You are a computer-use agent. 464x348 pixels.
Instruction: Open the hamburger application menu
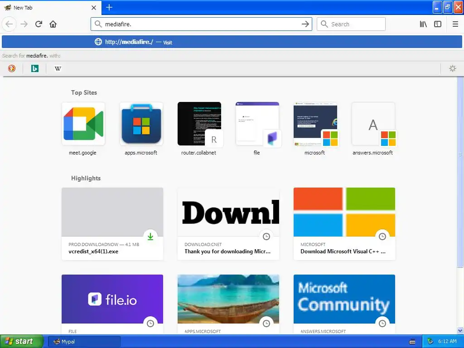pos(455,24)
